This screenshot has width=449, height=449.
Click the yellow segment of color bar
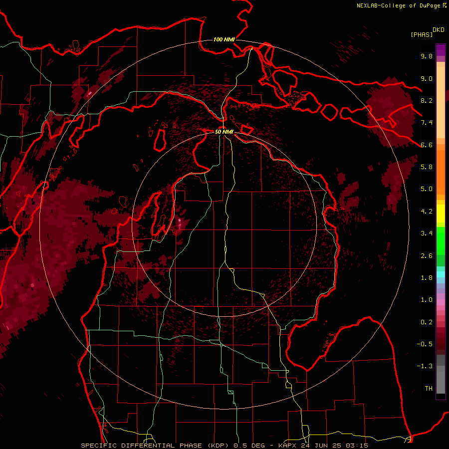(441, 214)
